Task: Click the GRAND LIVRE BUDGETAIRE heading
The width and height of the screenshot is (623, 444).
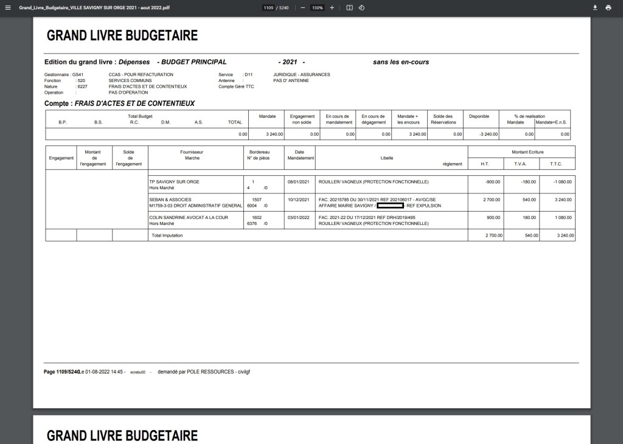Action: 122,35
